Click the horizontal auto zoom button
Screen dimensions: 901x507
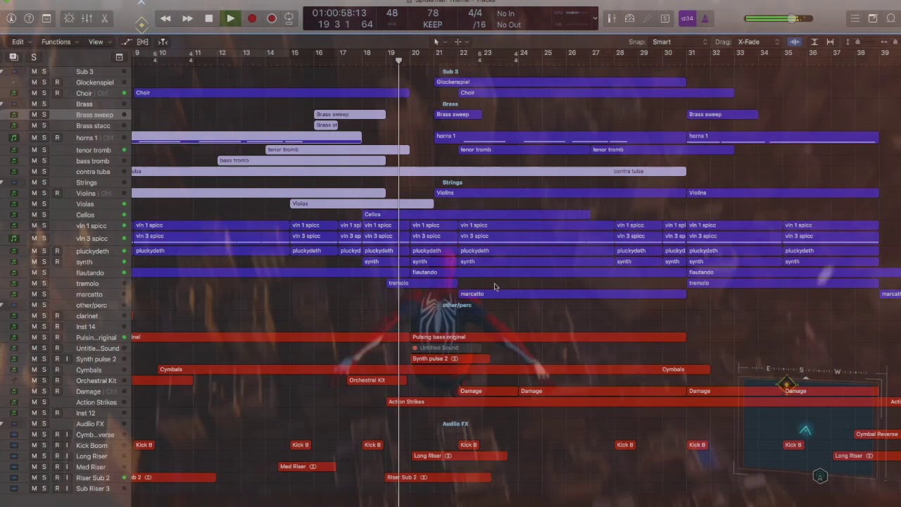coord(830,42)
